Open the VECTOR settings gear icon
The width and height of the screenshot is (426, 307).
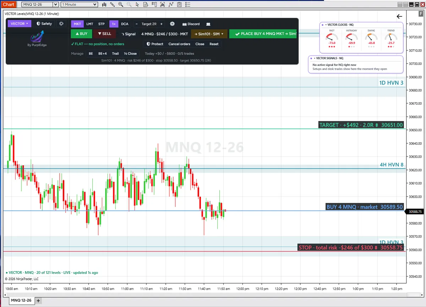(x=172, y=24)
